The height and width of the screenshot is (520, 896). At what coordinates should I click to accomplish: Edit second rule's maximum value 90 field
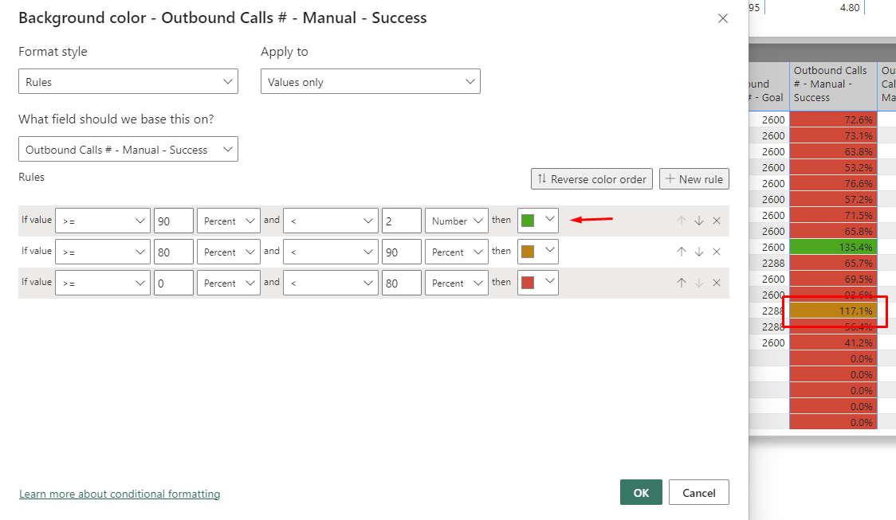pyautogui.click(x=402, y=252)
